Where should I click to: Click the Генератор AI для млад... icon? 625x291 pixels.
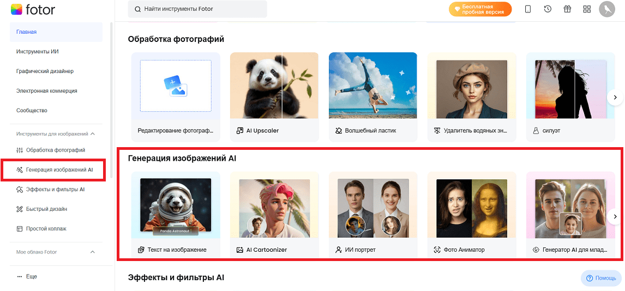click(x=536, y=250)
